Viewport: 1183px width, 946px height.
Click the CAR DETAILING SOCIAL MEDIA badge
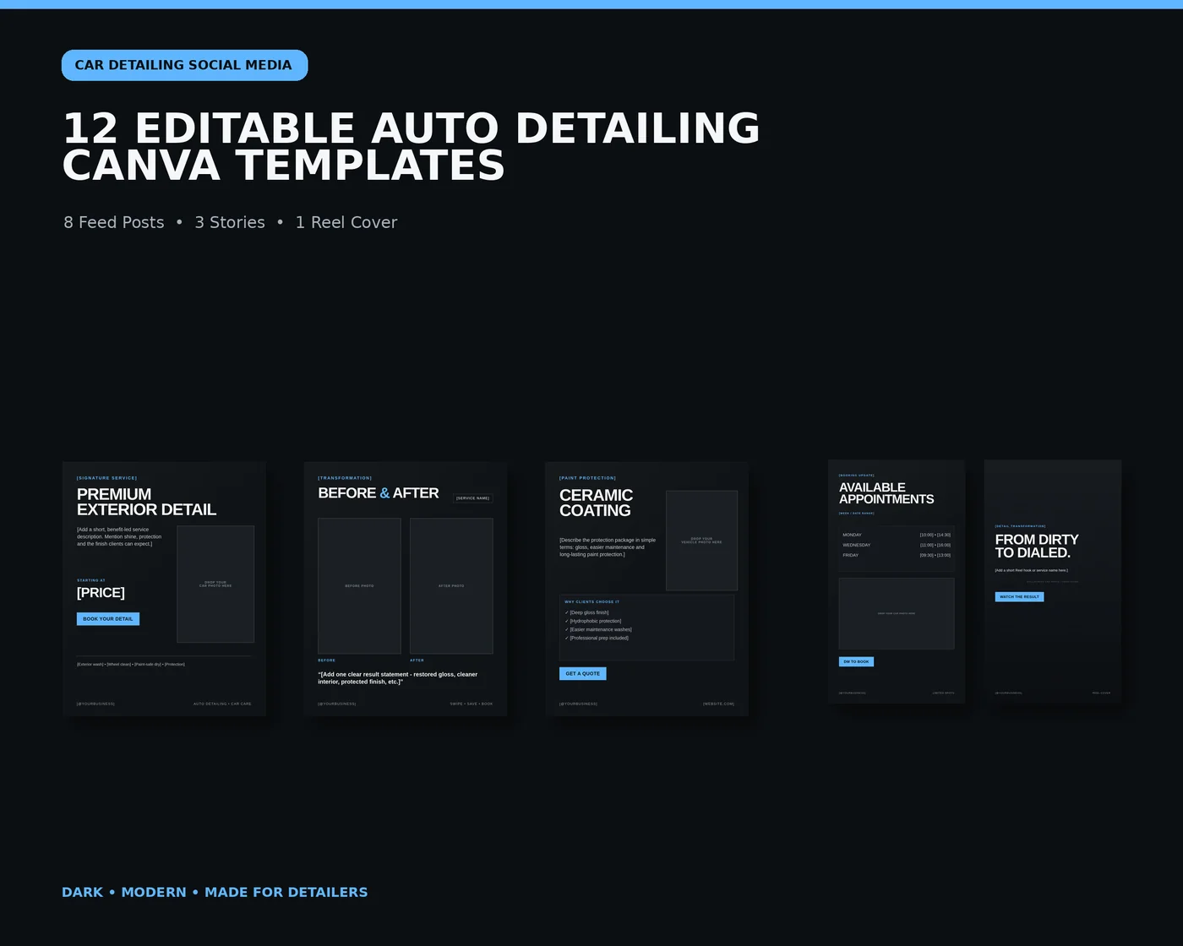pos(184,65)
